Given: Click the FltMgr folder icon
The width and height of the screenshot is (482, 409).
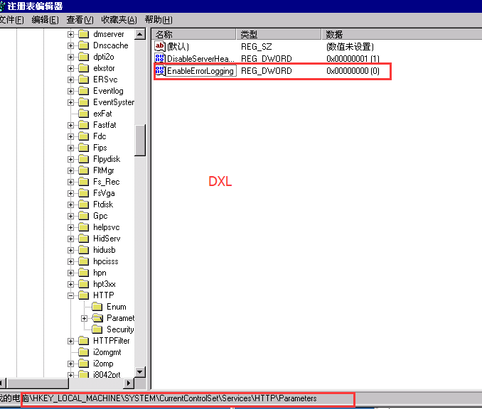Looking at the screenshot, I should (84, 170).
